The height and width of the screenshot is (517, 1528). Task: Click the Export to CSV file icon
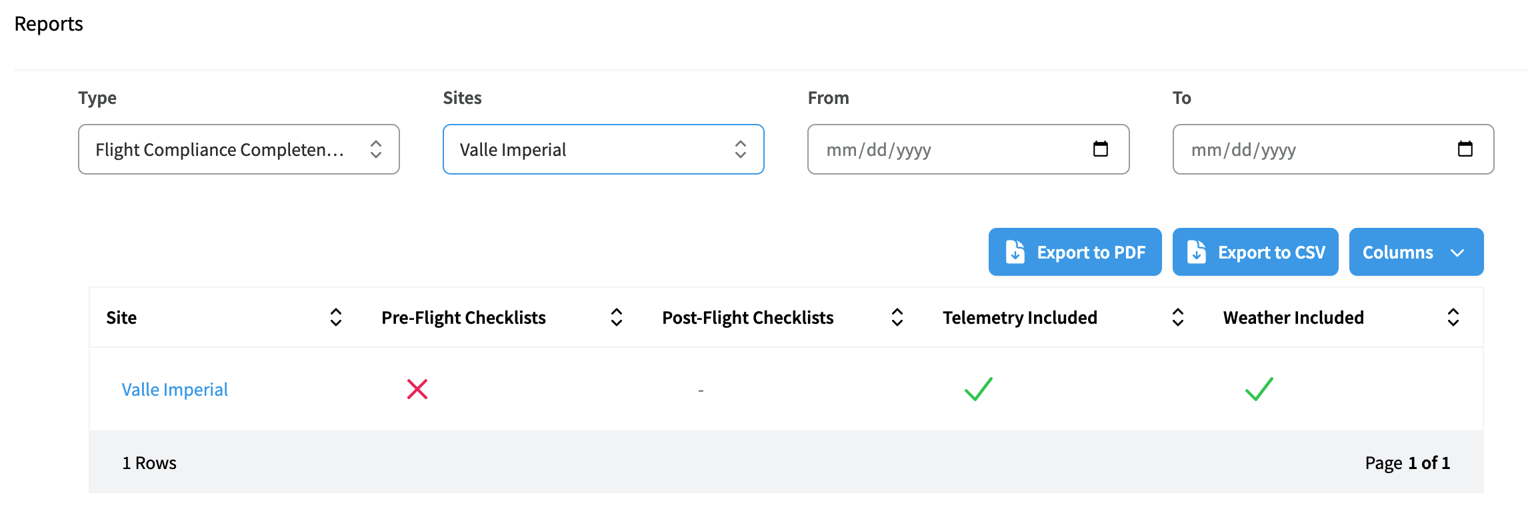(x=1197, y=252)
